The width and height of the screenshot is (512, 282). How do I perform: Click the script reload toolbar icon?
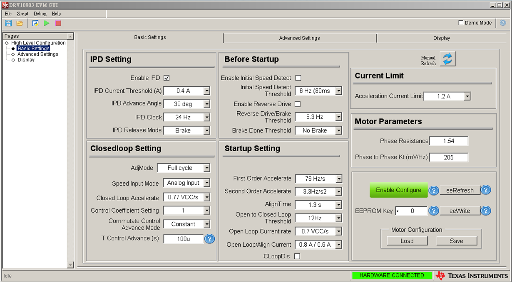35,23
